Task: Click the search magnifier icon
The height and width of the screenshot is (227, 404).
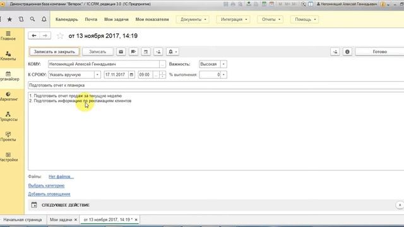Action: pyautogui.click(x=32, y=20)
